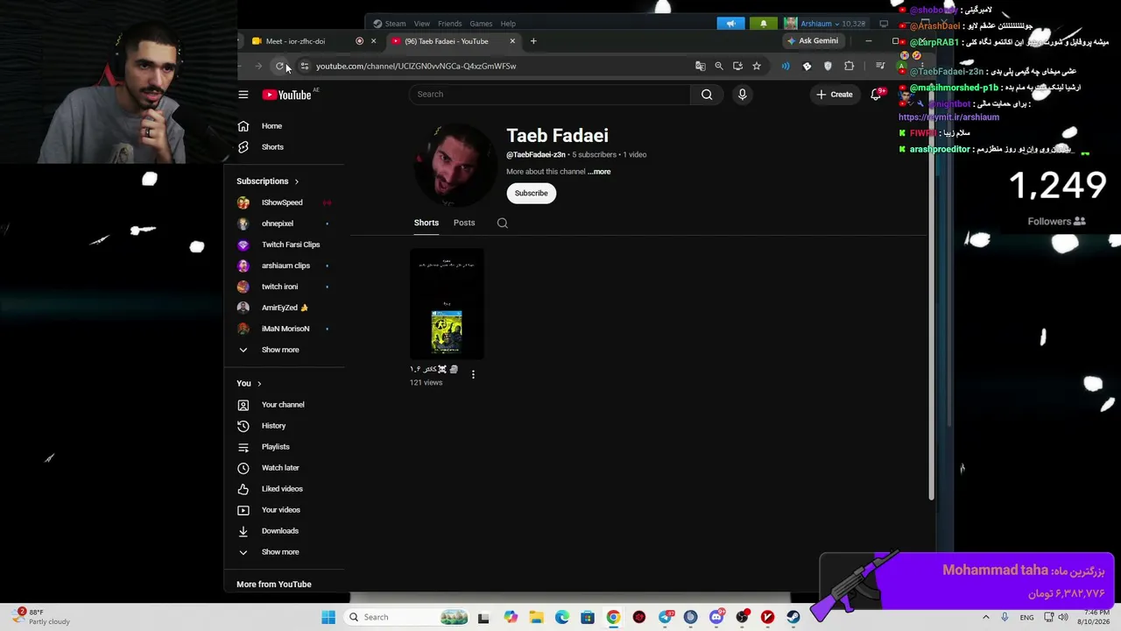1121x631 pixels.
Task: Open the Steam announcements megaphone
Action: click(730, 24)
